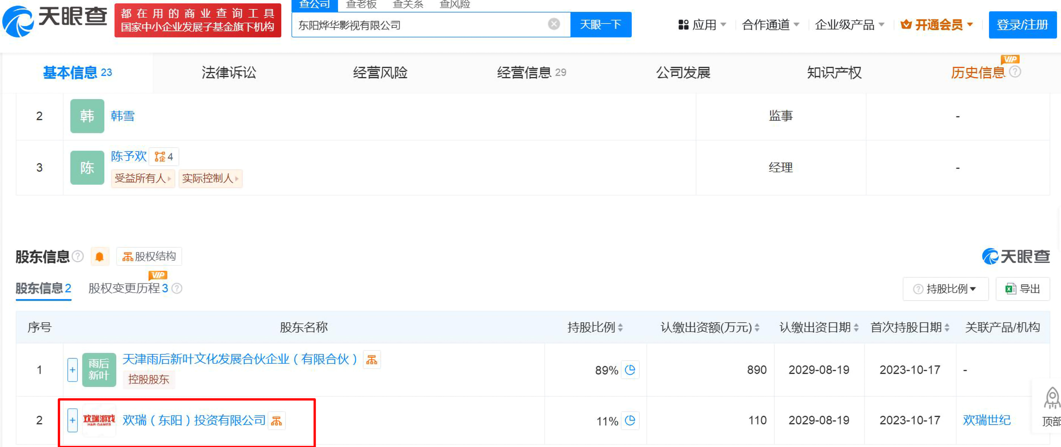Select the 查风险 search tab
The height and width of the screenshot is (447, 1061).
pyautogui.click(x=455, y=4)
